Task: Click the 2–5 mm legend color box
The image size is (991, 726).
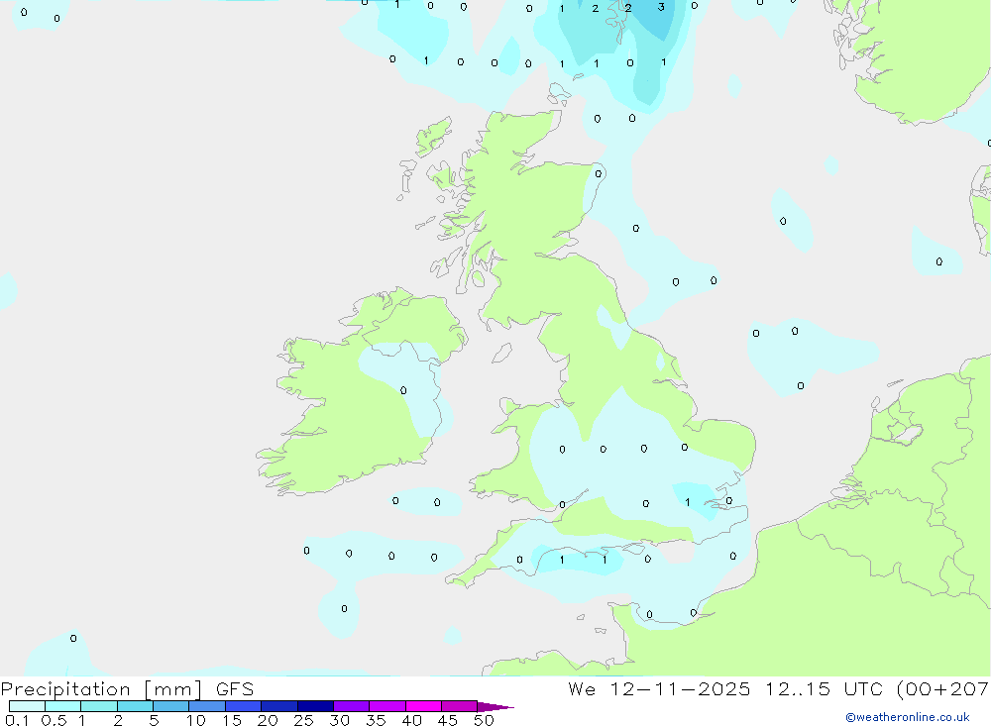Action: [x=135, y=706]
